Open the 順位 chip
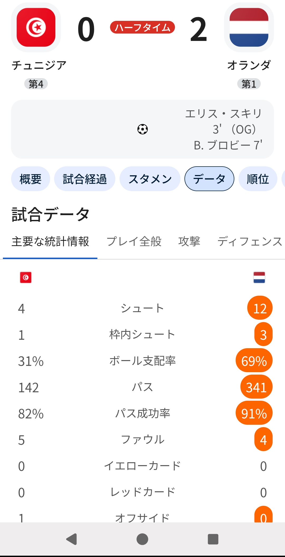Screen dimensions: 285x557 [x=258, y=179]
